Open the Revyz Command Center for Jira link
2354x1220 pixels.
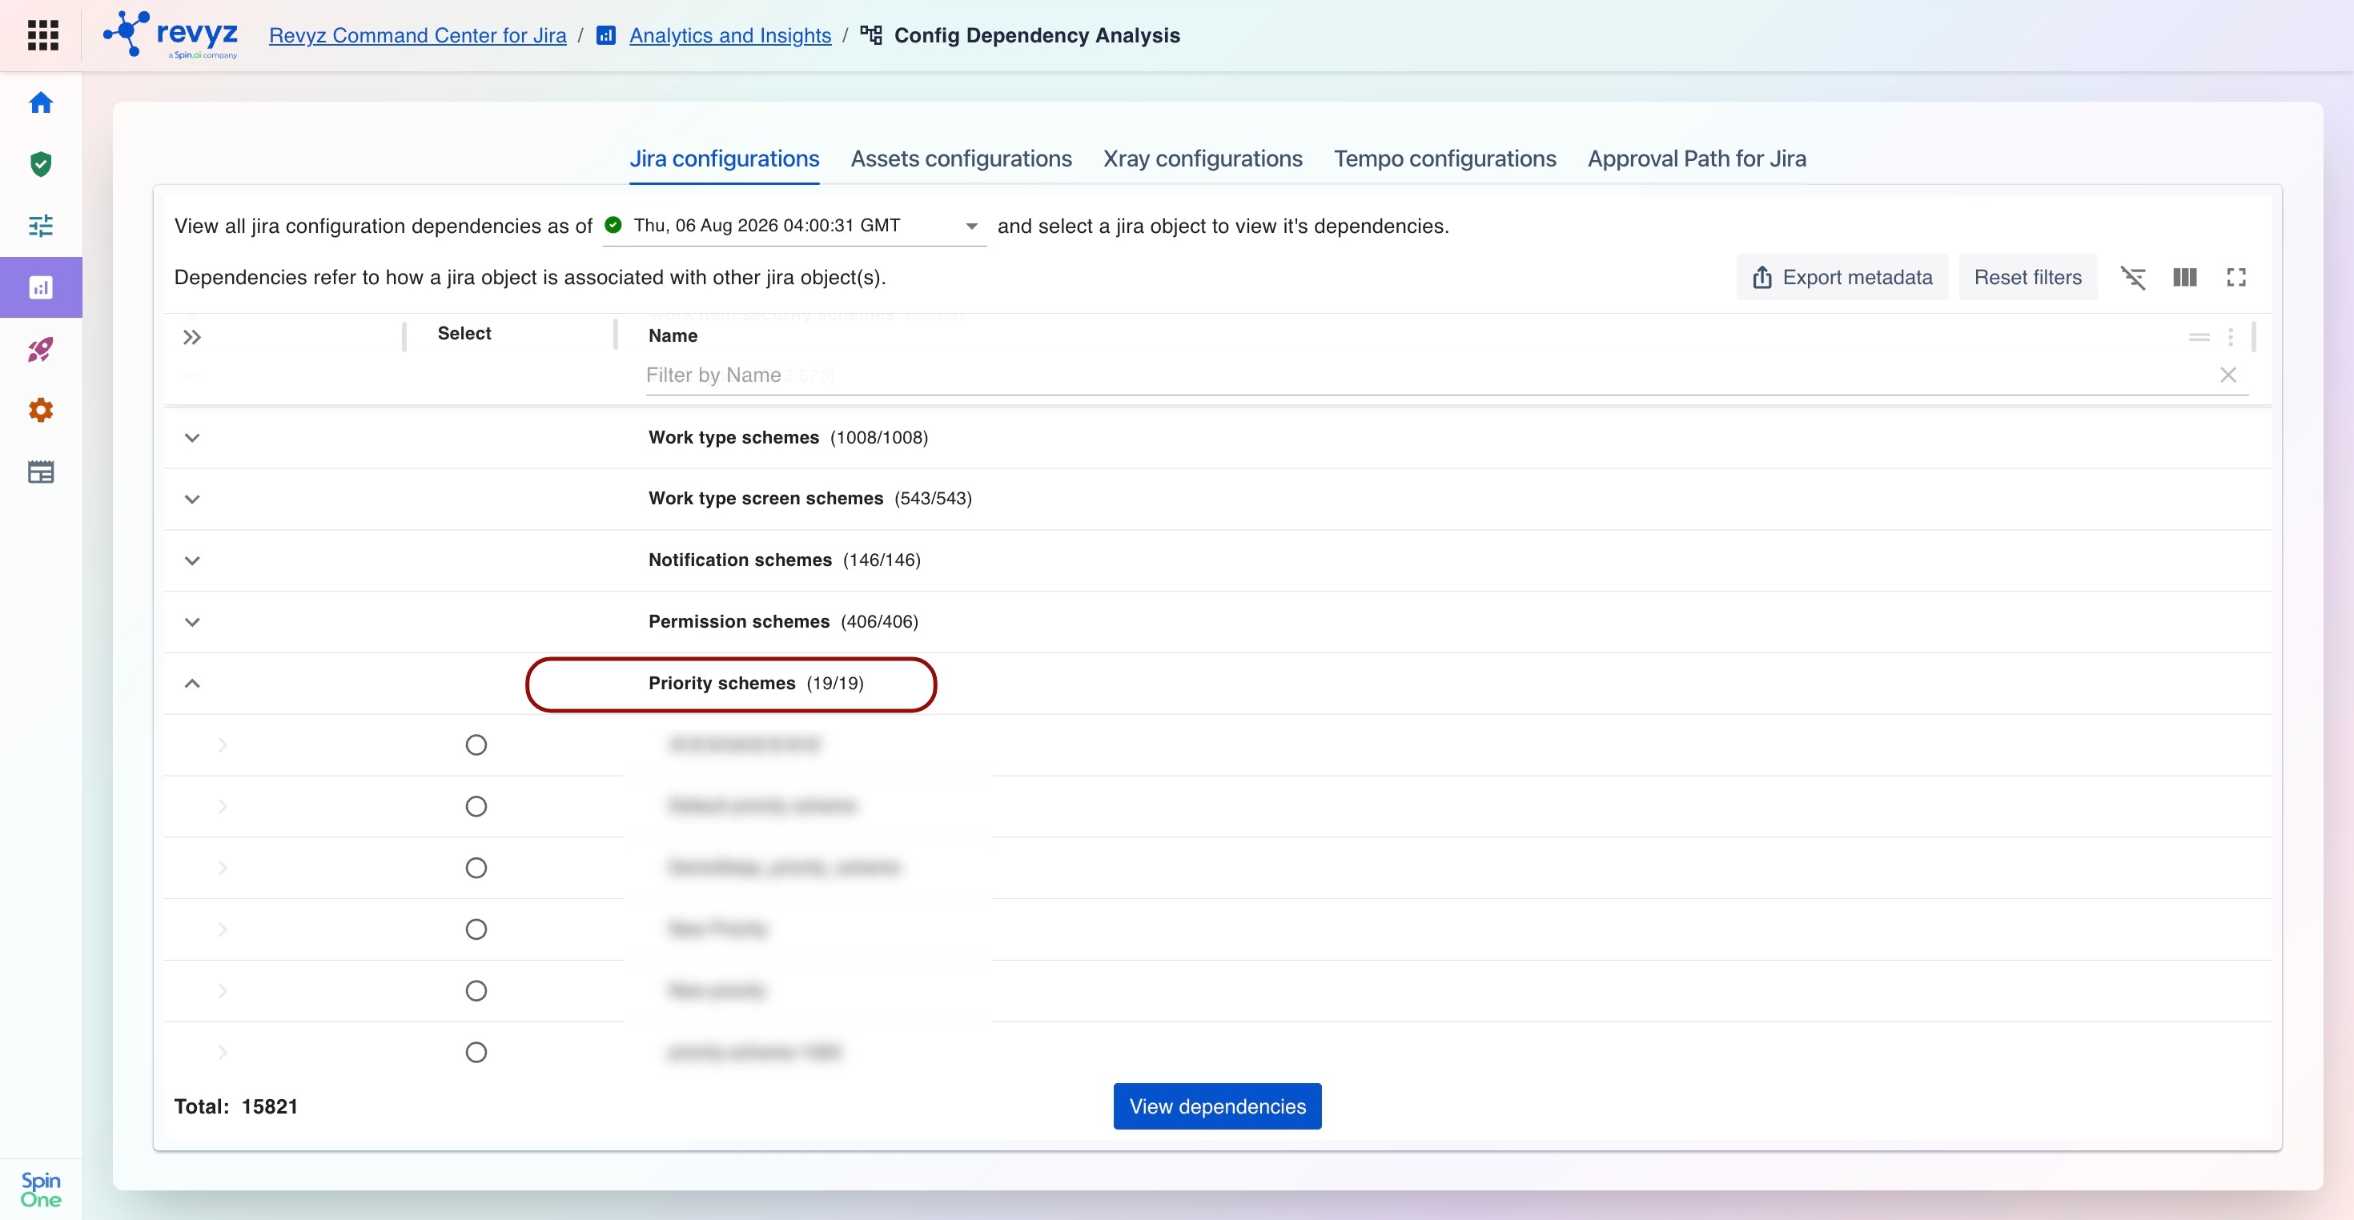click(418, 36)
